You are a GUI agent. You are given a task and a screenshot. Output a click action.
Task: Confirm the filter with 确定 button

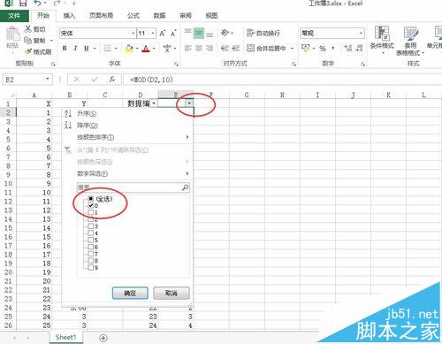(x=130, y=293)
